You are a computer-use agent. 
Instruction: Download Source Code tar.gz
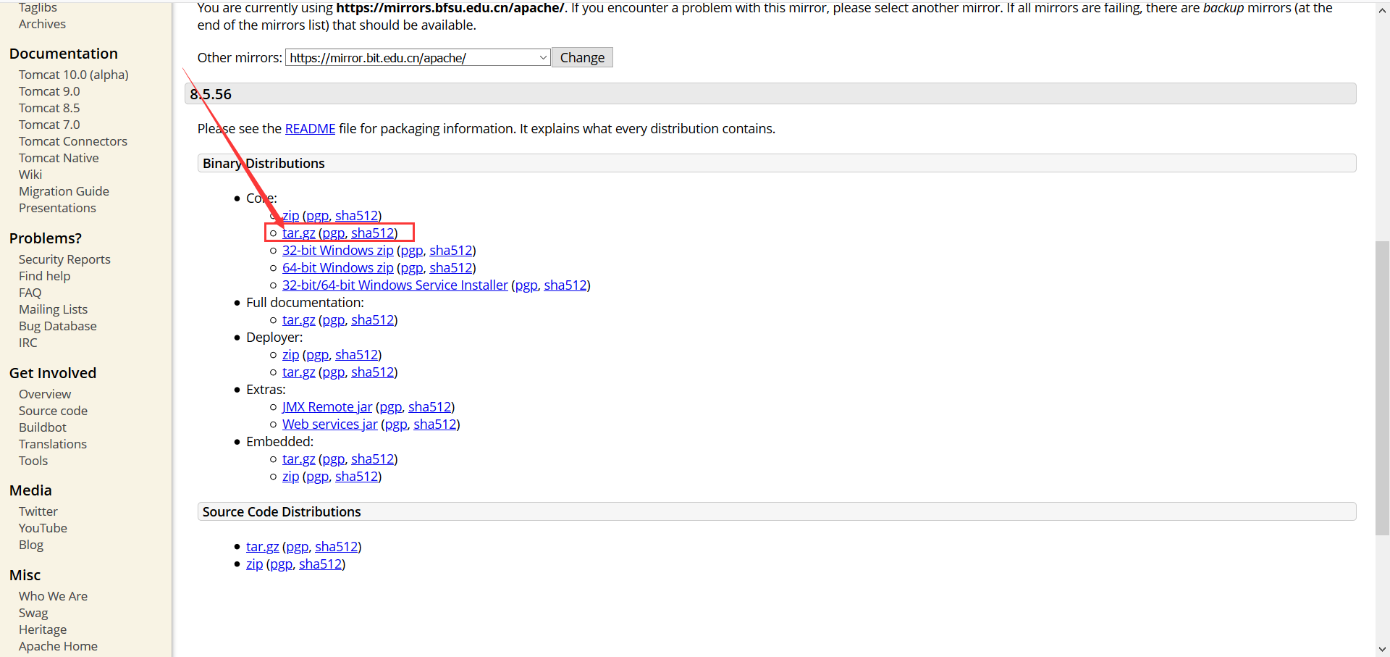point(262,546)
